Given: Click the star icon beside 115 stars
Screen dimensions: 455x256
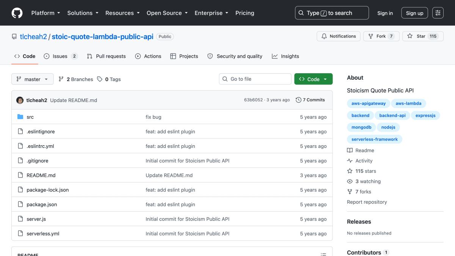Looking at the screenshot, I should click(350, 171).
